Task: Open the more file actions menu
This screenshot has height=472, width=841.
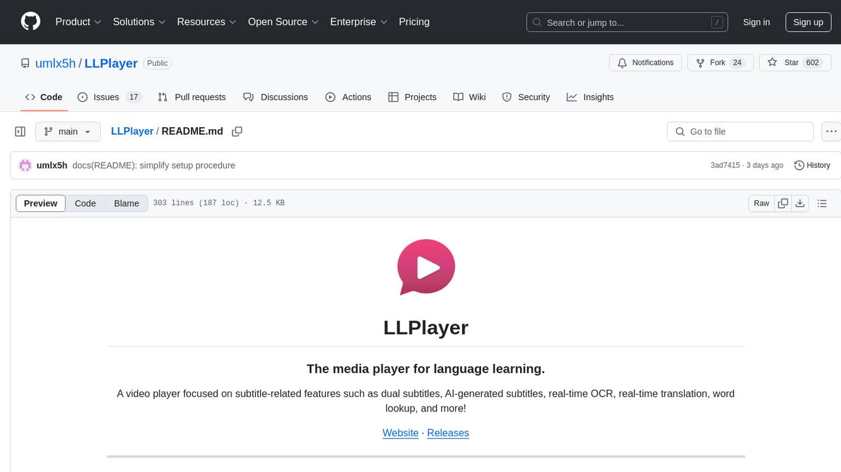Action: 831,132
